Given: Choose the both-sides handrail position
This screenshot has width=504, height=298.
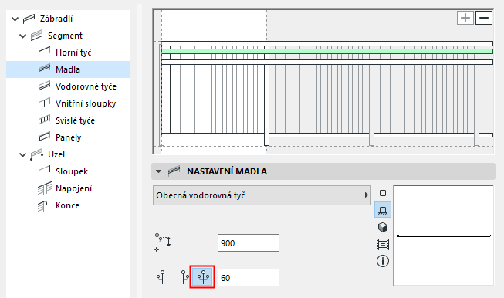Looking at the screenshot, I should 203,277.
